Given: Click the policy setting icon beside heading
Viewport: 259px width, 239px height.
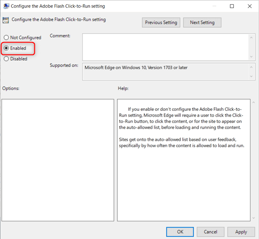Looking at the screenshot, I should [6, 20].
